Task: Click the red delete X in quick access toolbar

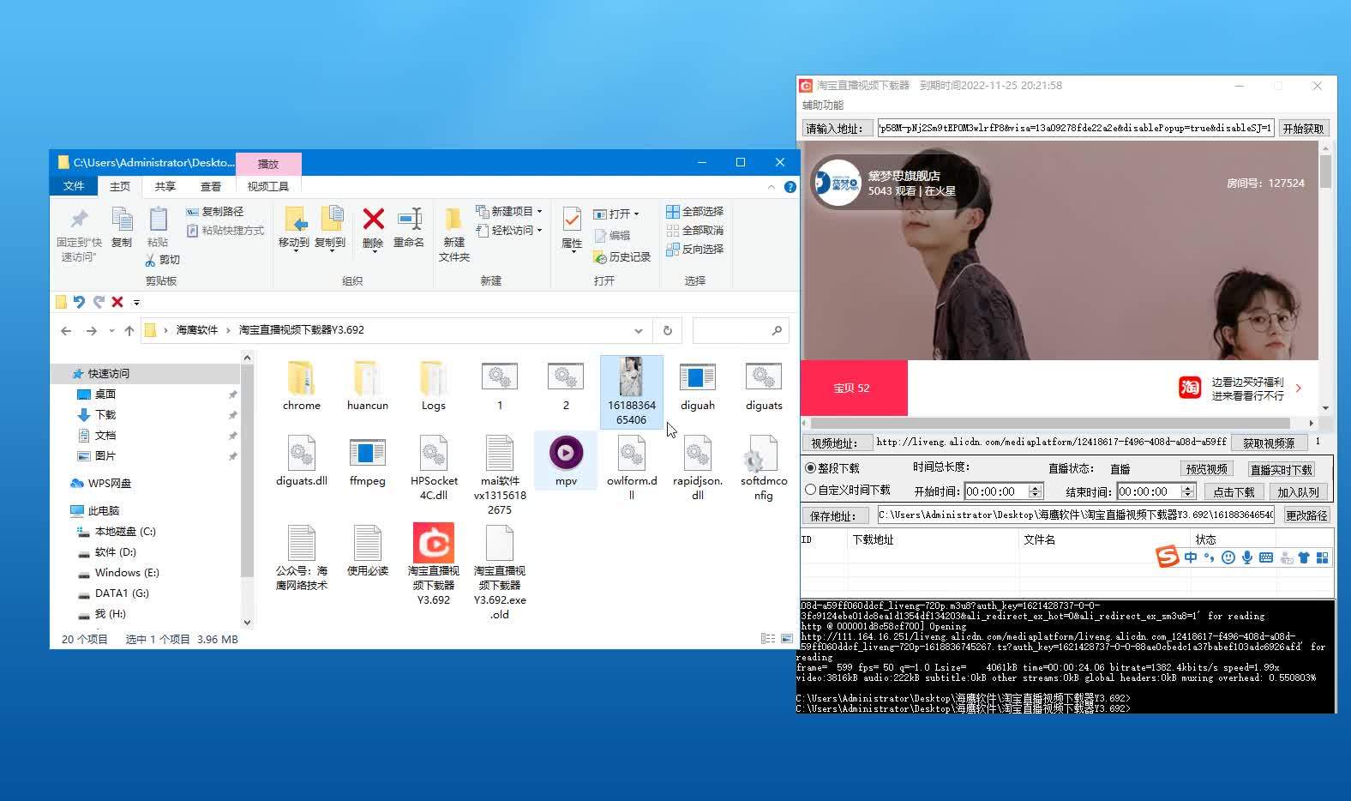Action: pos(117,302)
